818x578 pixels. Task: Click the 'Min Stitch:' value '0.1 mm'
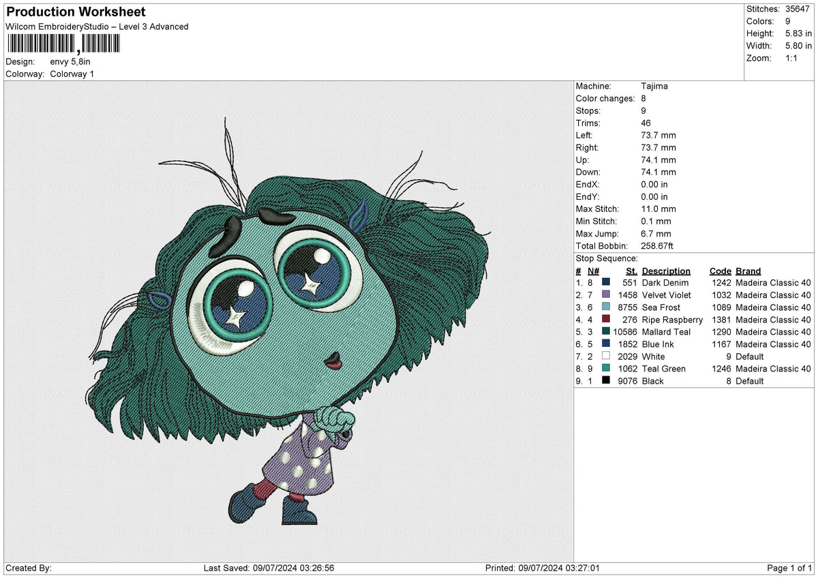(x=656, y=222)
